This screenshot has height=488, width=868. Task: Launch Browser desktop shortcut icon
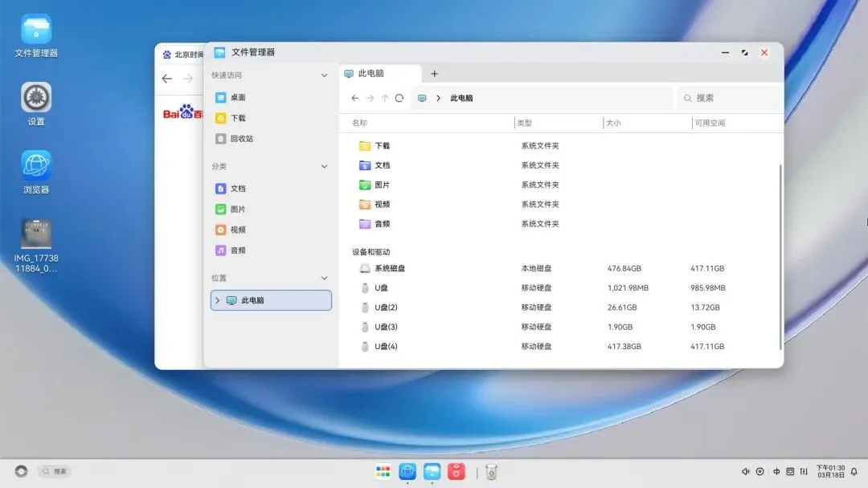(x=36, y=165)
